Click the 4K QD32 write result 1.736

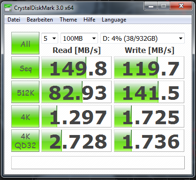(149, 141)
